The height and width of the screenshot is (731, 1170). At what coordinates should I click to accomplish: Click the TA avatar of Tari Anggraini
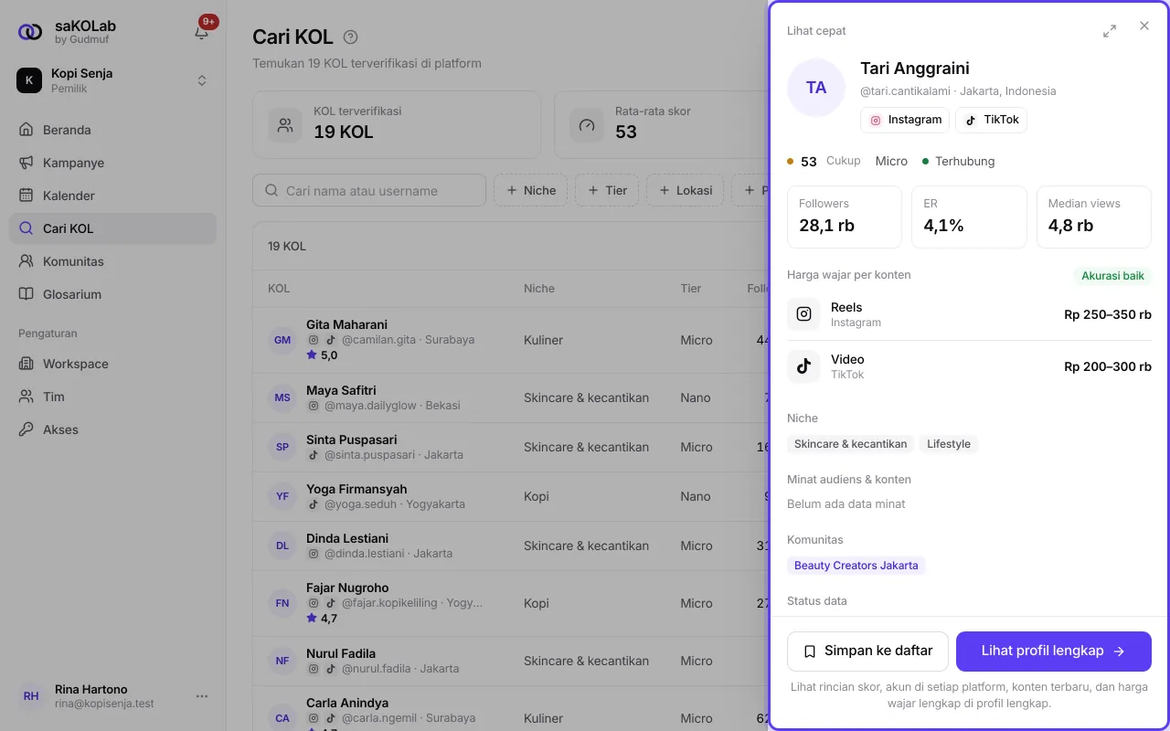tap(816, 88)
